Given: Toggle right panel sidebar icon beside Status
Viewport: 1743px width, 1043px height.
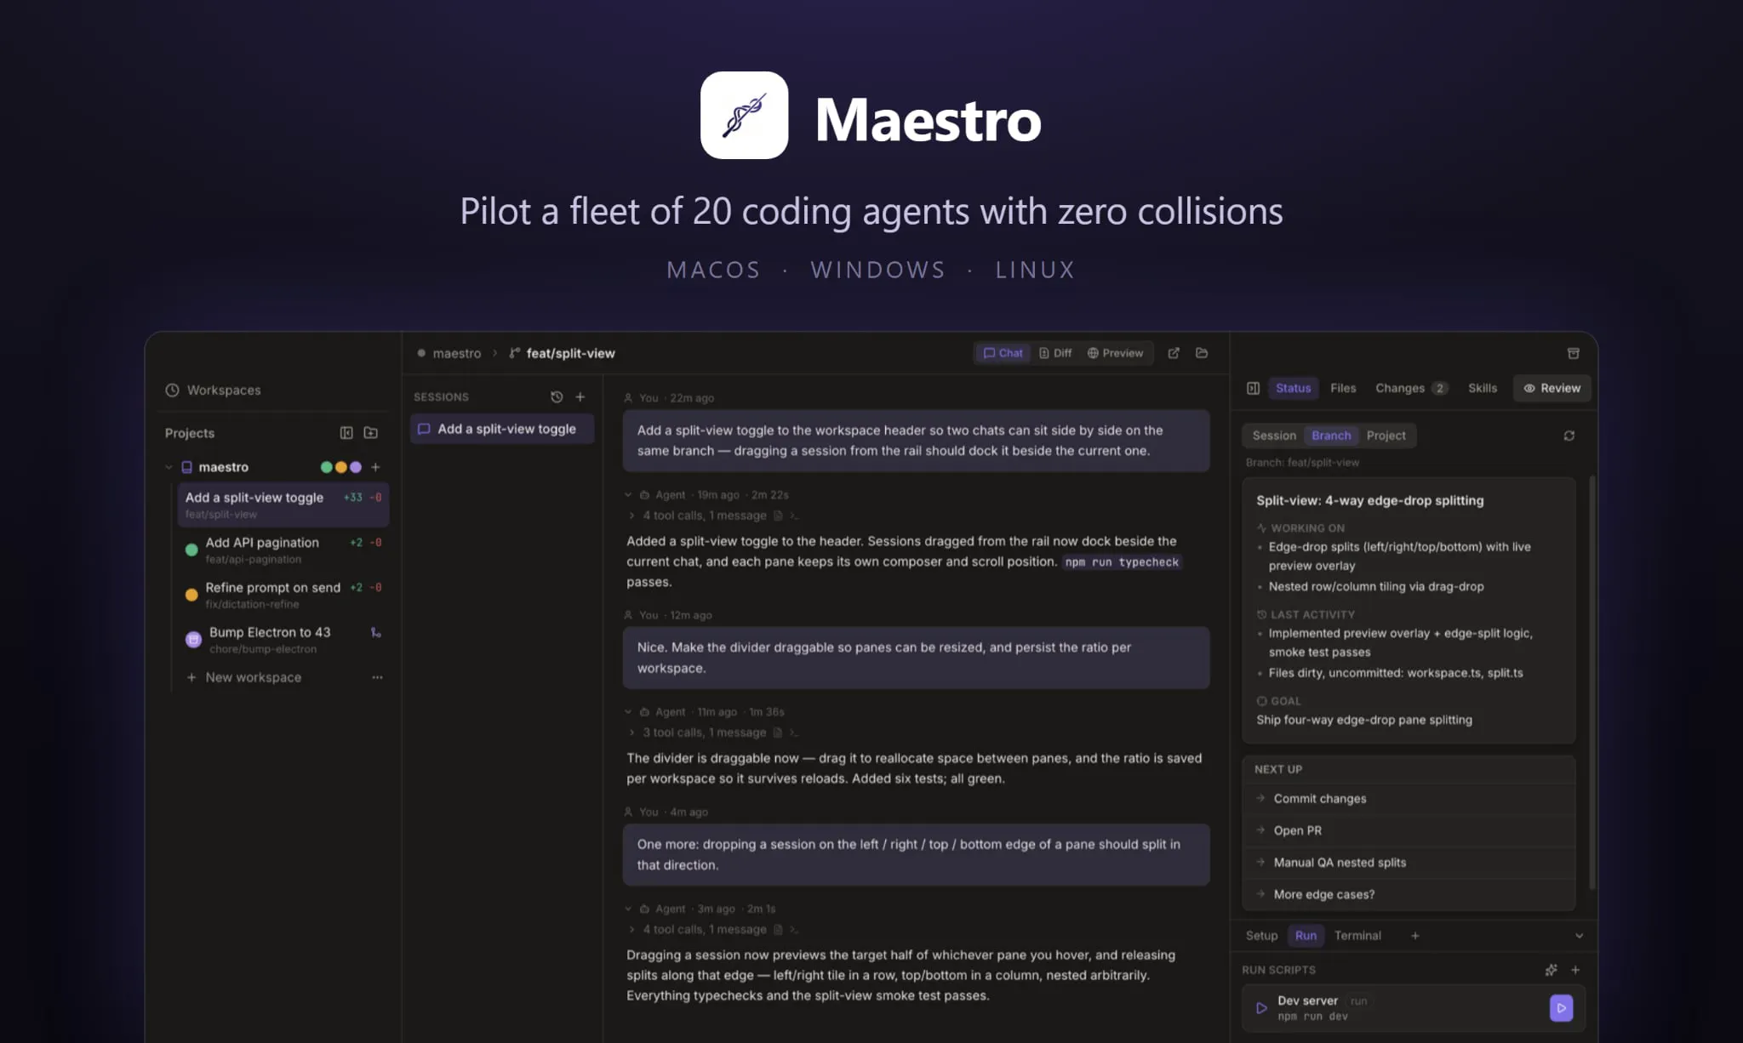Looking at the screenshot, I should 1253,388.
